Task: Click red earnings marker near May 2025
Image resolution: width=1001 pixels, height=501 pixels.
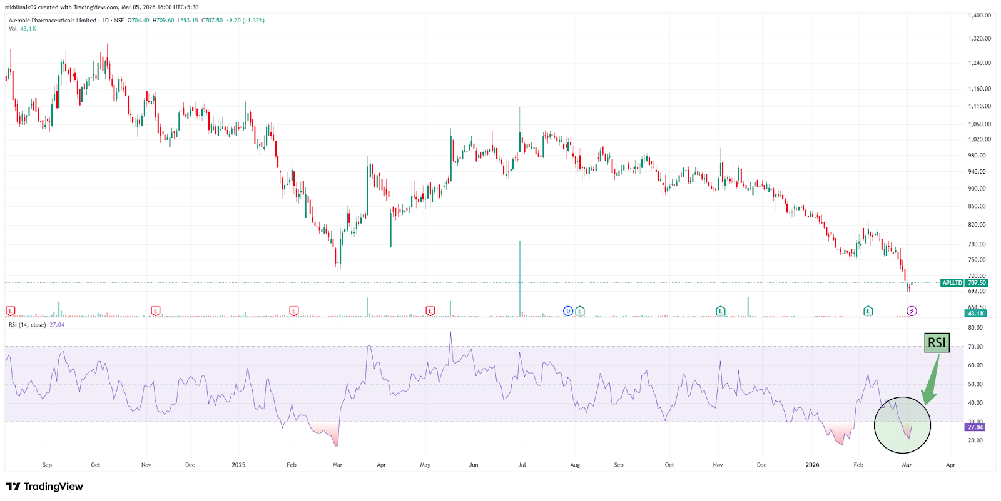Action: point(430,310)
